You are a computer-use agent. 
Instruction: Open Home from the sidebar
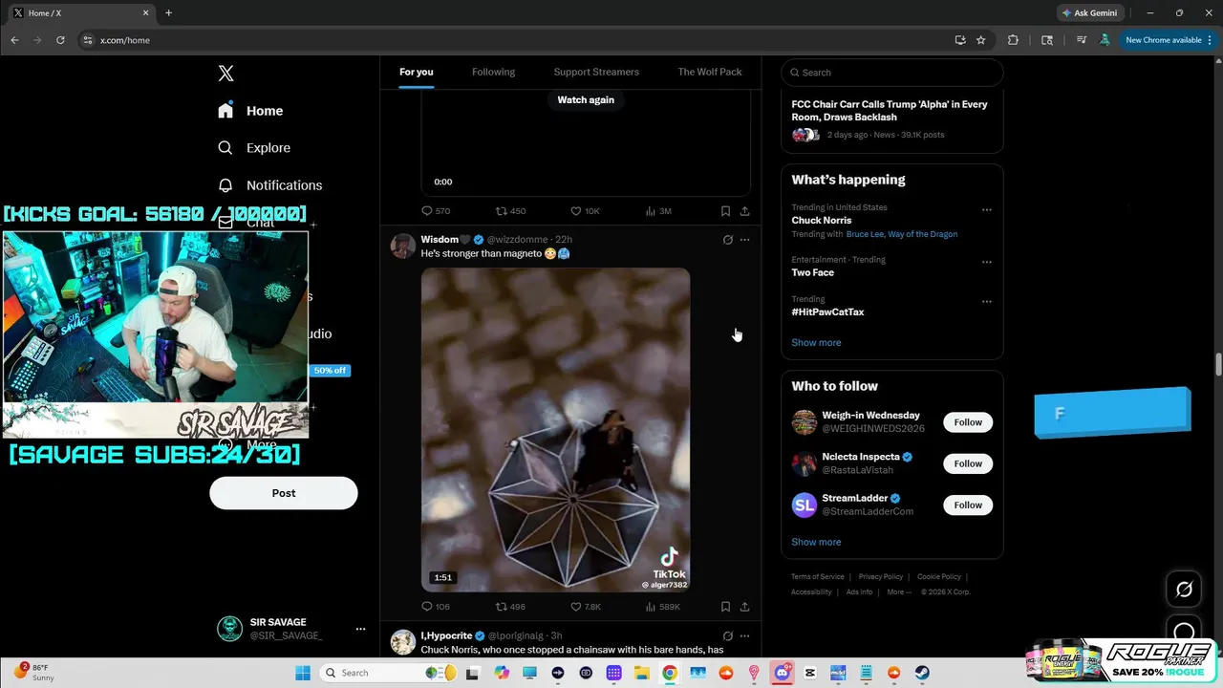click(250, 111)
